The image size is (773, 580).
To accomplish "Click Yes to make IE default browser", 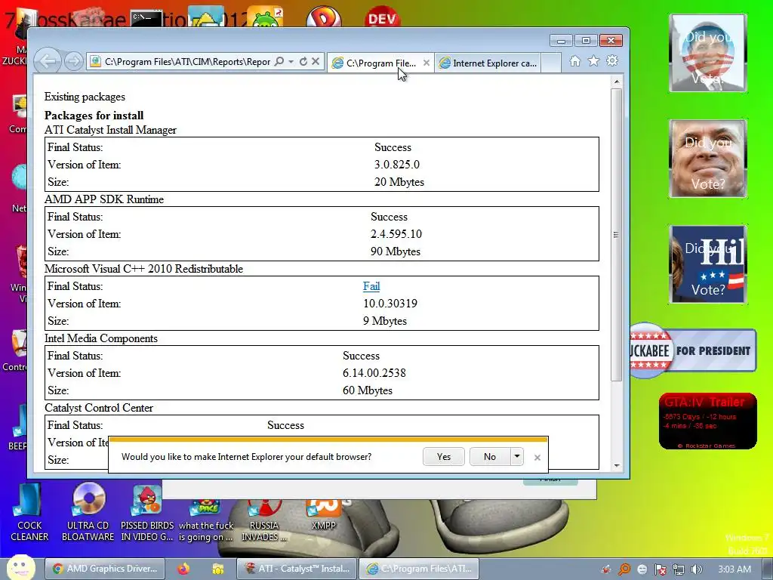I will point(444,457).
